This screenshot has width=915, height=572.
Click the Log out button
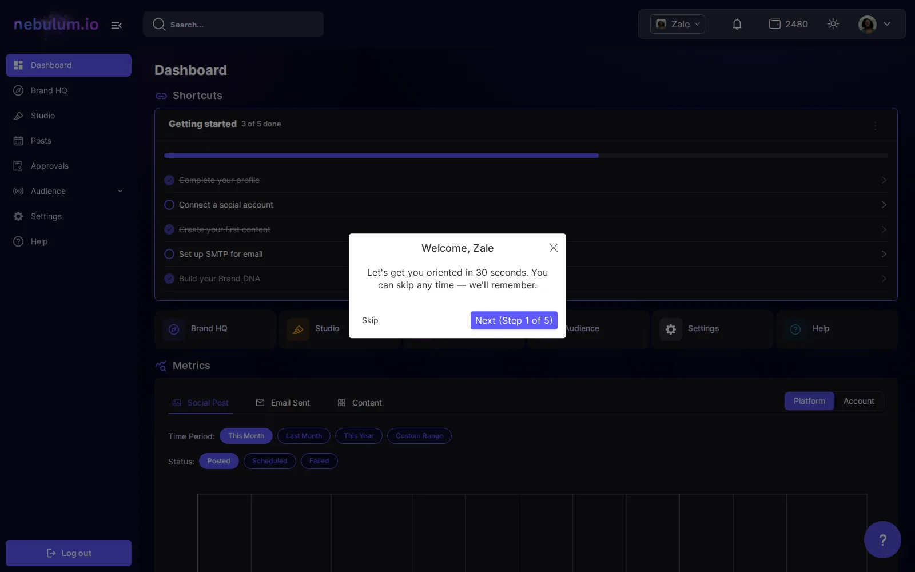tap(69, 553)
